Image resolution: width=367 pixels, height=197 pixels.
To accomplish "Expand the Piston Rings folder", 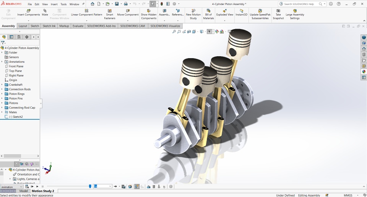I will 2,94.
